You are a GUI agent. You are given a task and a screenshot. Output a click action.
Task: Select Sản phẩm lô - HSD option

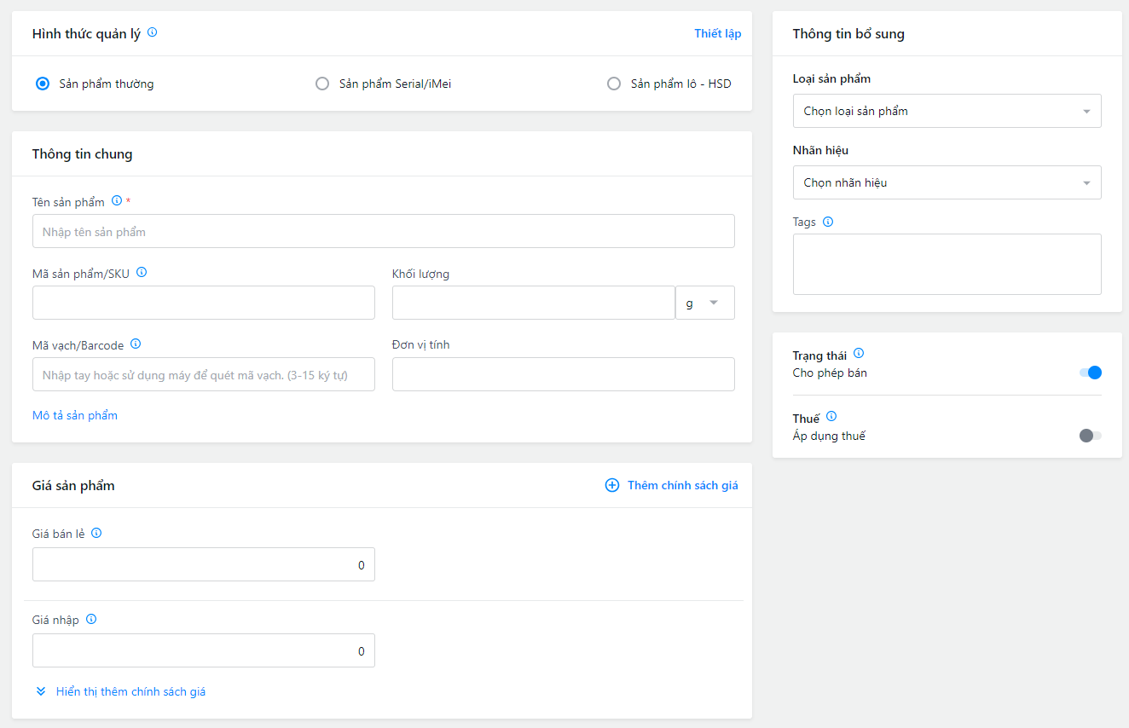coord(614,84)
